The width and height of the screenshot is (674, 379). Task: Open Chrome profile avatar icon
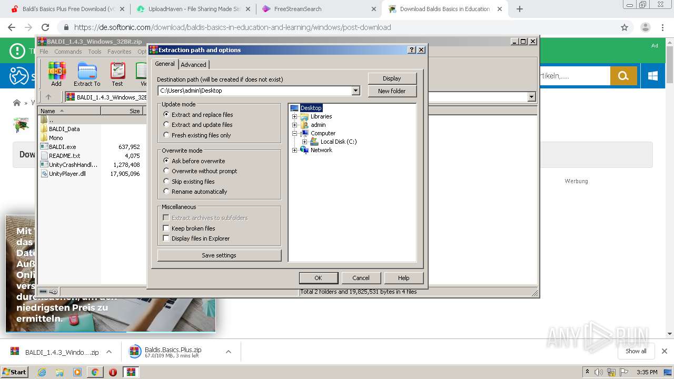tap(645, 27)
